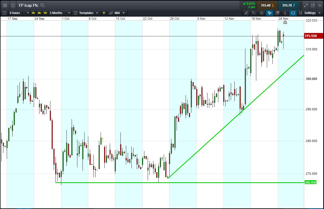Click the 19 Nov date label
Image resolution: width=324 pixels, height=209 pixels.
pyautogui.click(x=256, y=19)
